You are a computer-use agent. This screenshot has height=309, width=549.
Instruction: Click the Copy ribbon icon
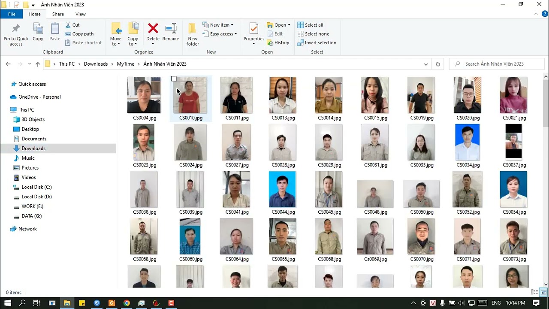(38, 29)
